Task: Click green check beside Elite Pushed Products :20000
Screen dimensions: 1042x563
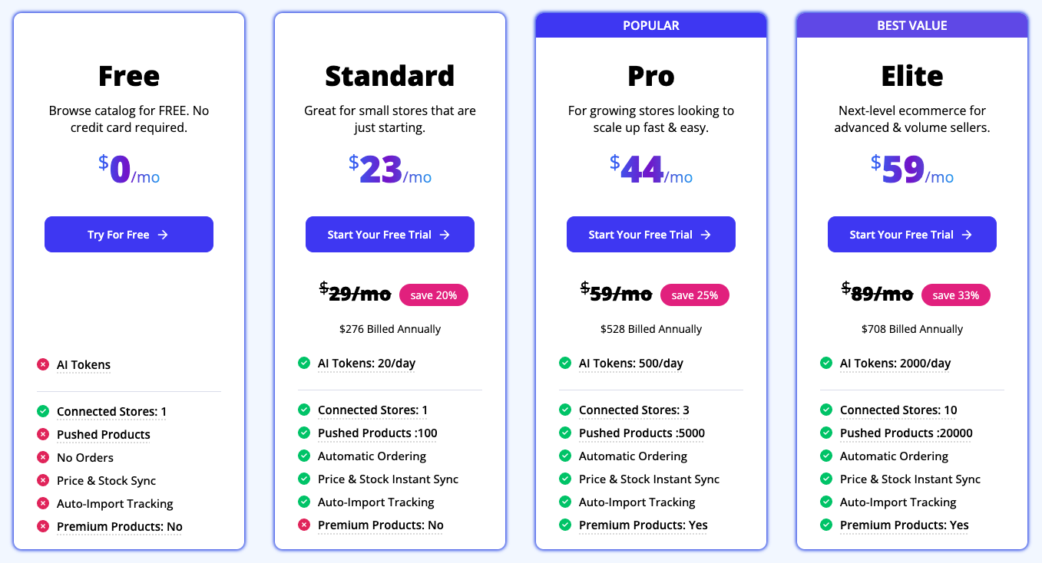Action: tap(826, 433)
